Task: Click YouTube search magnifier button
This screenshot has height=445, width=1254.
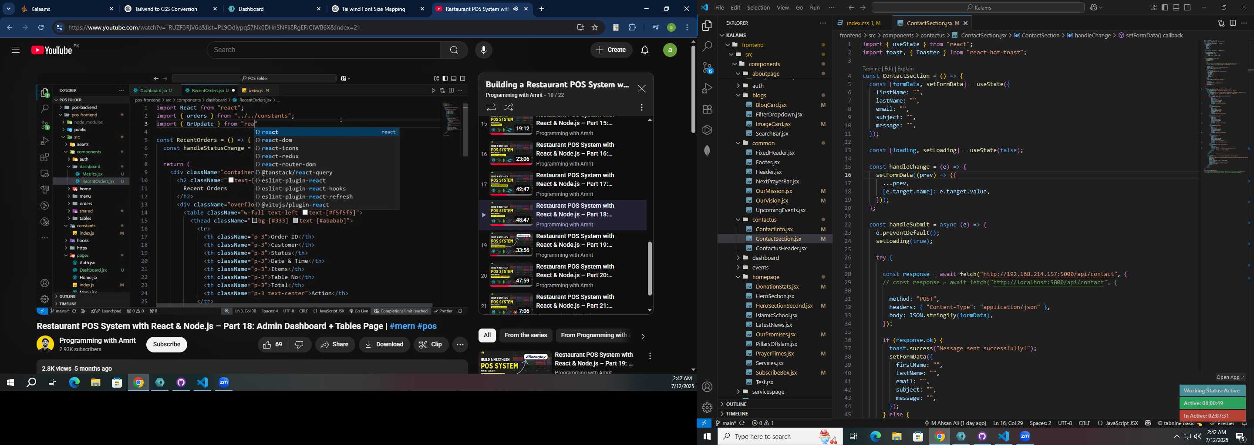Action: click(x=454, y=50)
